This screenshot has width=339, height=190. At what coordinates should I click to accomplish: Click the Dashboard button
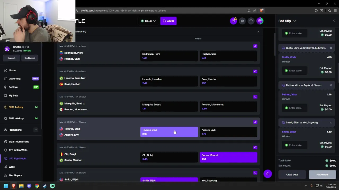click(x=30, y=58)
